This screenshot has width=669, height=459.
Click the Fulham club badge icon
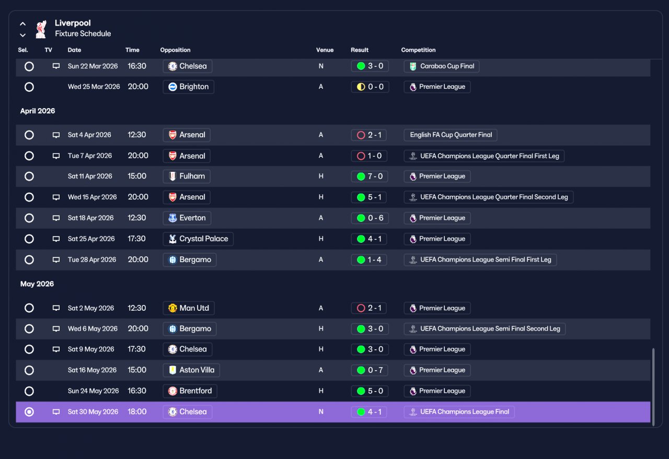[x=173, y=176]
